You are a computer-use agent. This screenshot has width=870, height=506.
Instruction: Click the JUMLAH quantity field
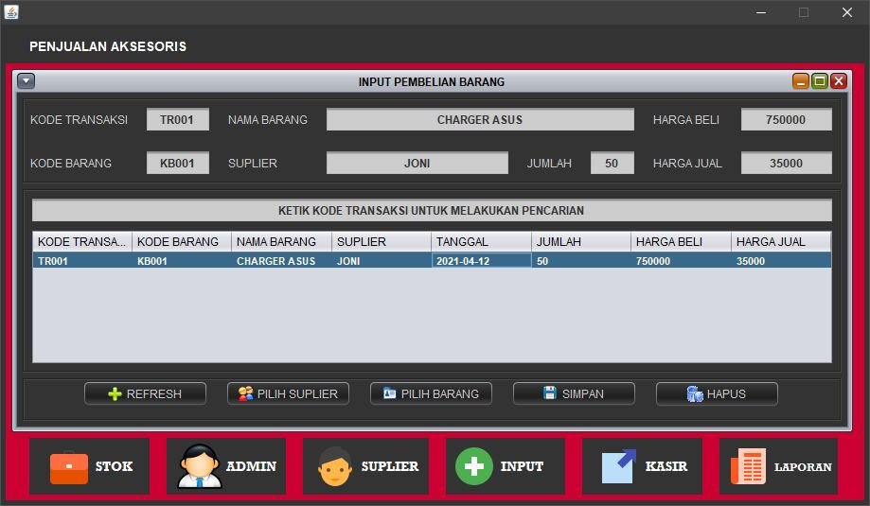pos(612,163)
